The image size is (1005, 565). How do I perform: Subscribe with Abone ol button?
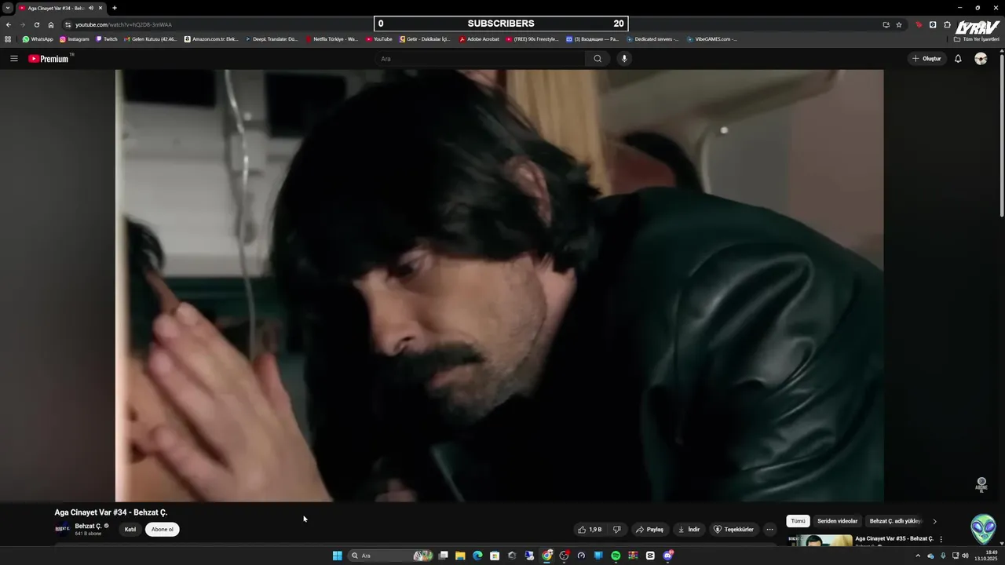click(x=162, y=530)
